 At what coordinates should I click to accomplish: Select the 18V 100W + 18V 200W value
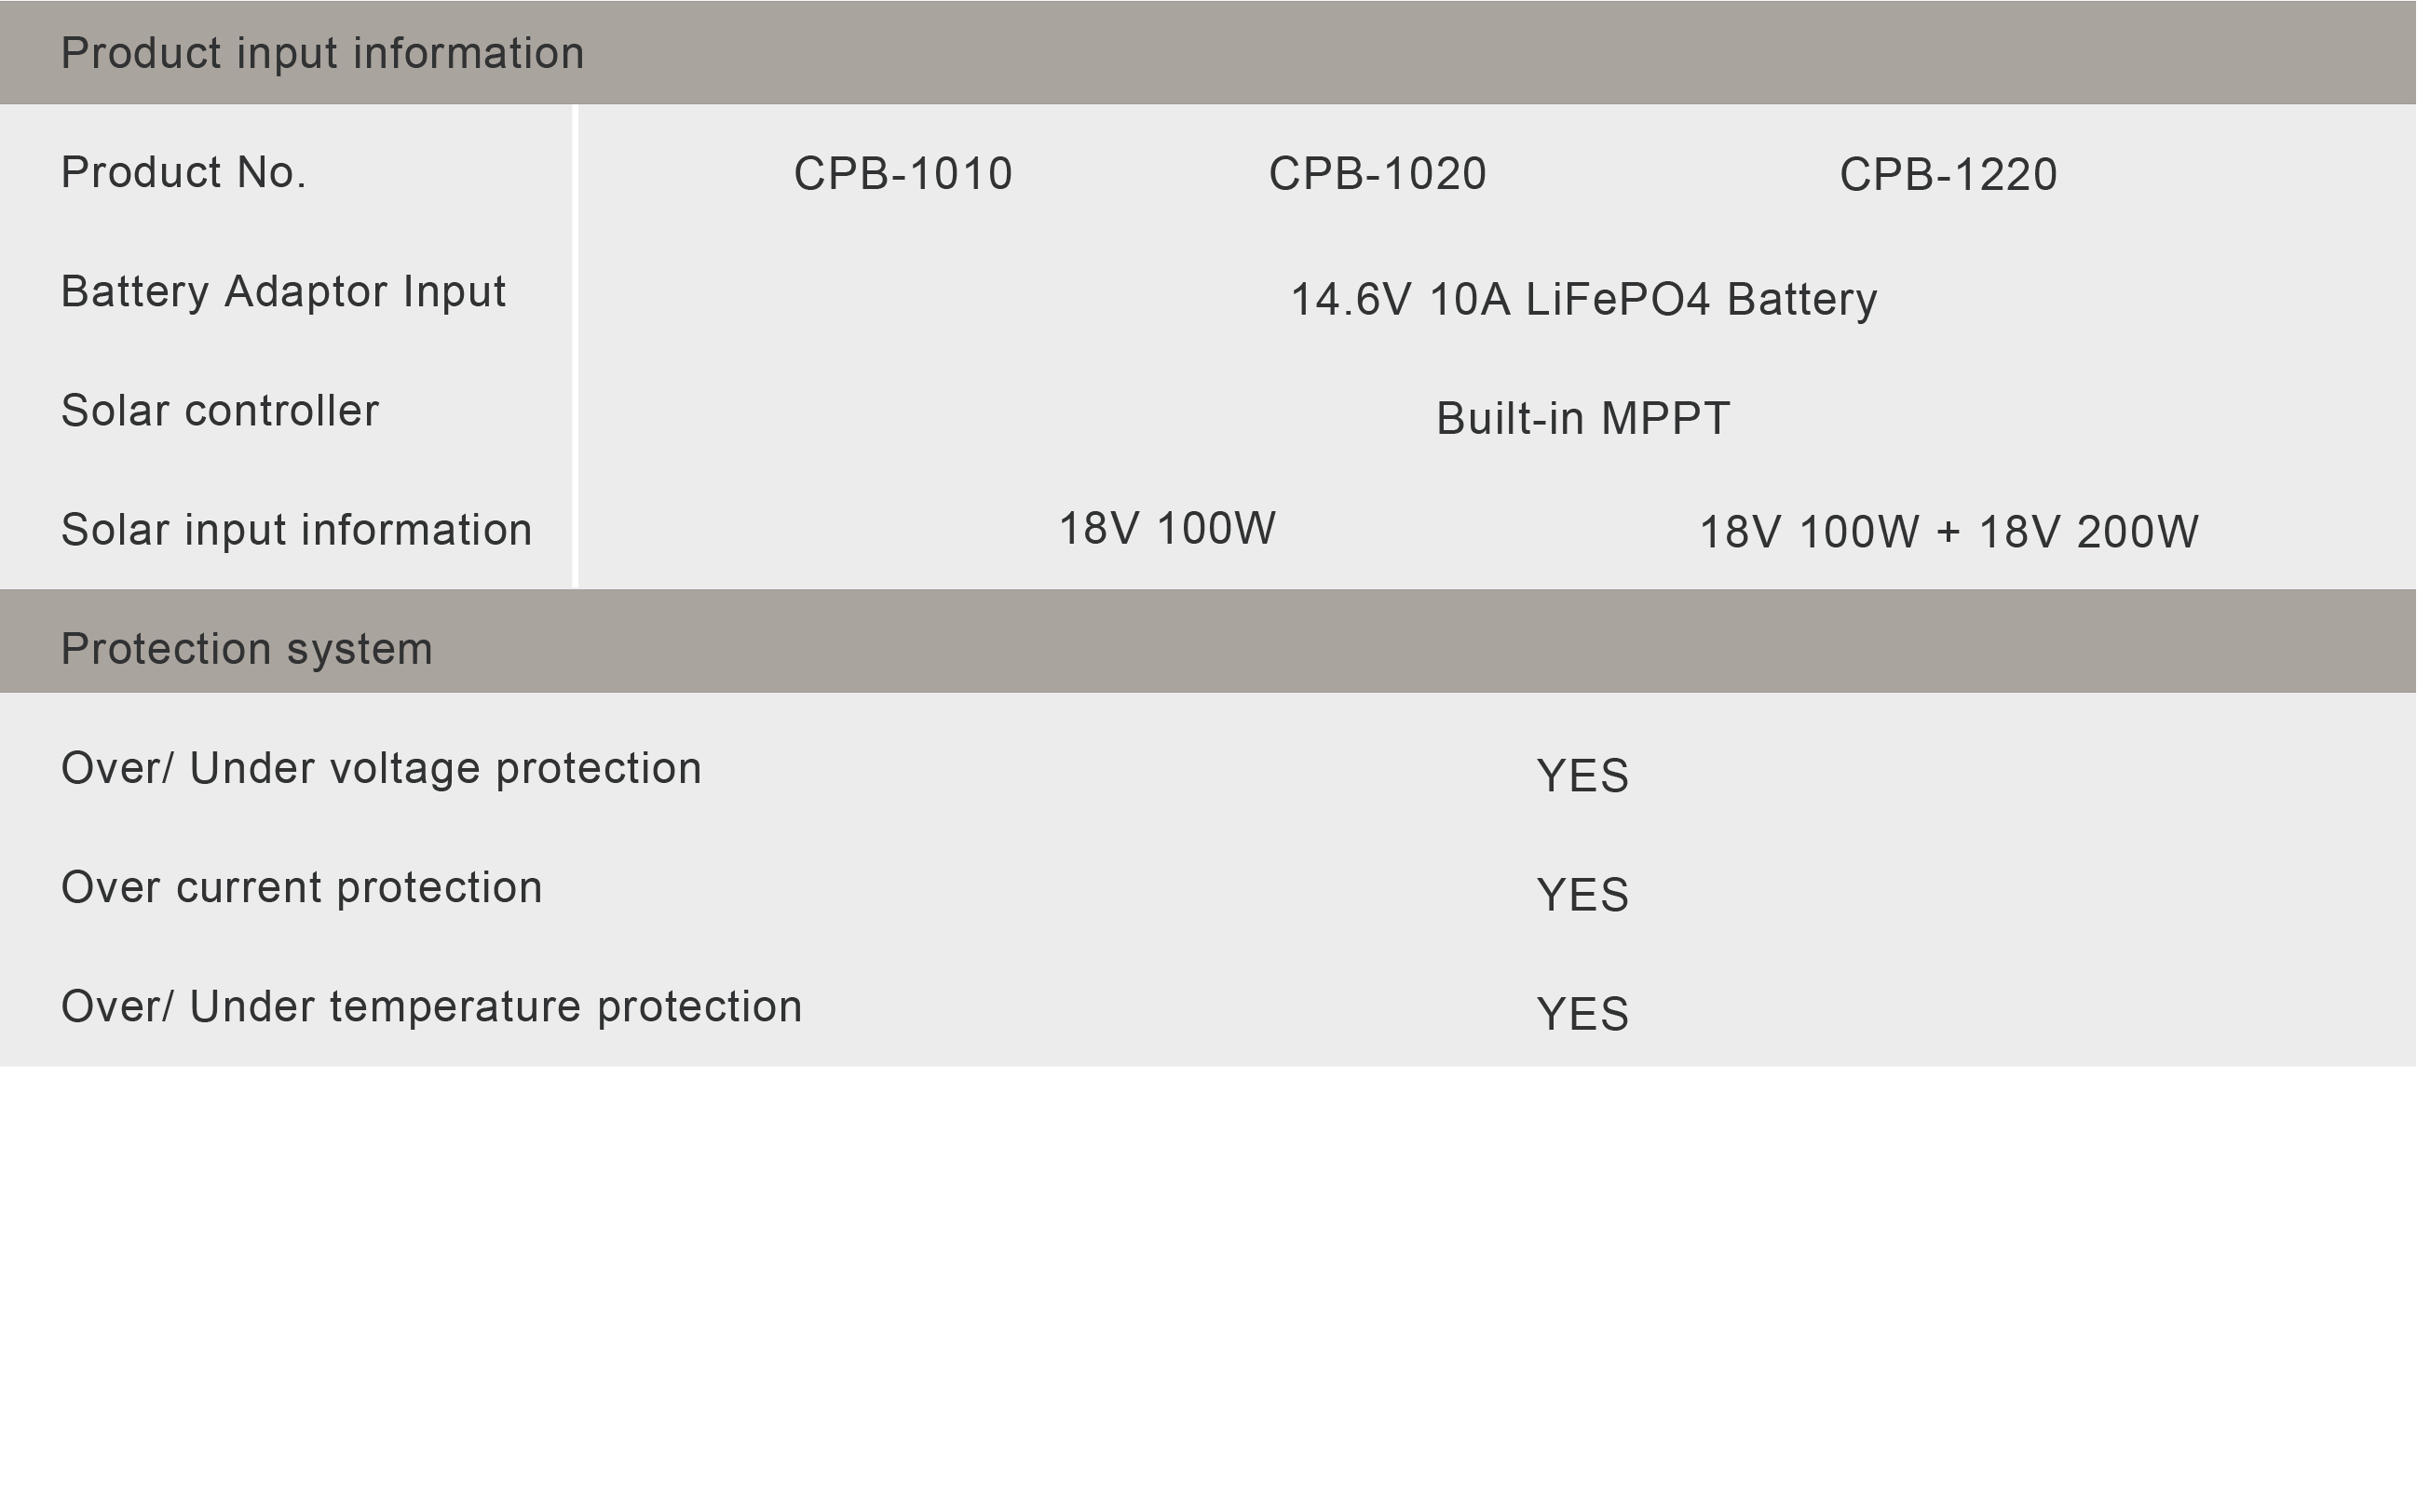[x=1948, y=532]
